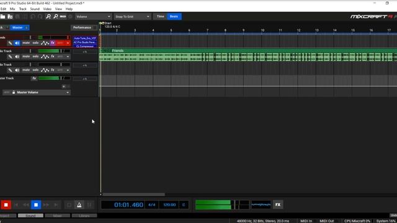Click the blue Master button
397x223 pixels.
pos(19,27)
